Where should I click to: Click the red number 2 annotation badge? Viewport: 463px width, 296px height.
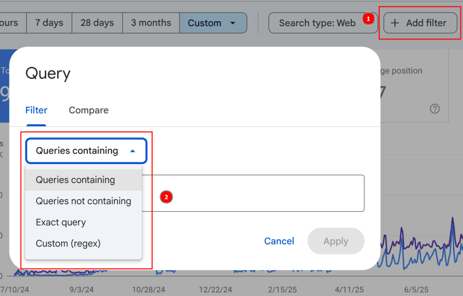(x=166, y=197)
